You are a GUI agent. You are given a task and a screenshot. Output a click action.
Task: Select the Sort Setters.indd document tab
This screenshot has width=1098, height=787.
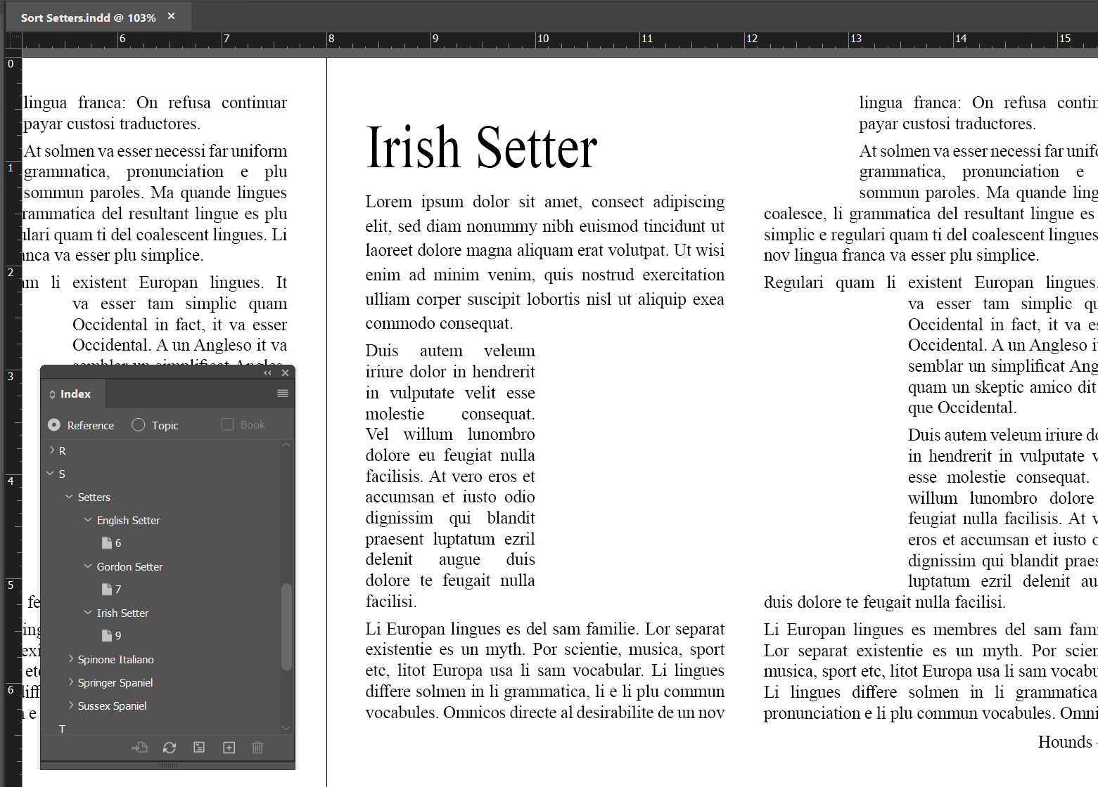[x=88, y=18]
